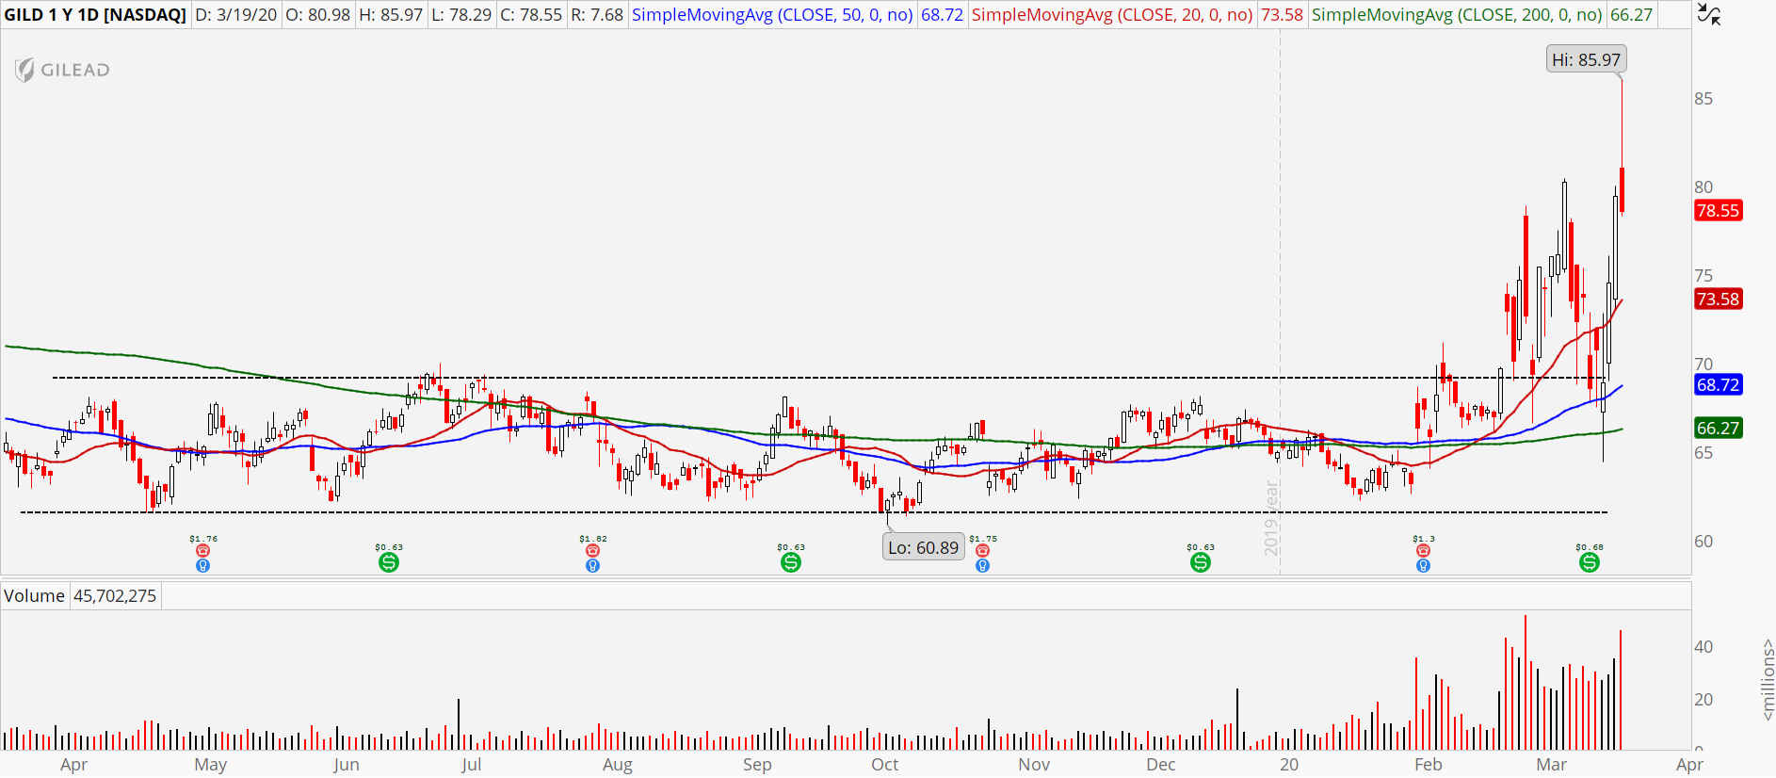Click the Jul label on the time axis

point(471,764)
